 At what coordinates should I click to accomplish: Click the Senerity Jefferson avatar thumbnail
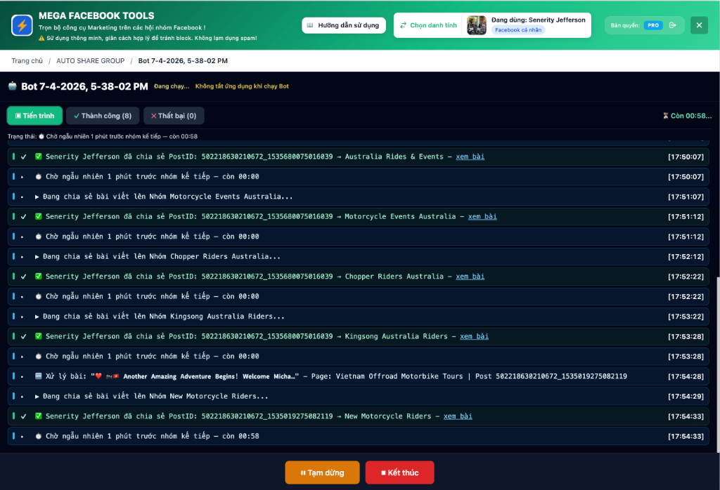pyautogui.click(x=477, y=25)
